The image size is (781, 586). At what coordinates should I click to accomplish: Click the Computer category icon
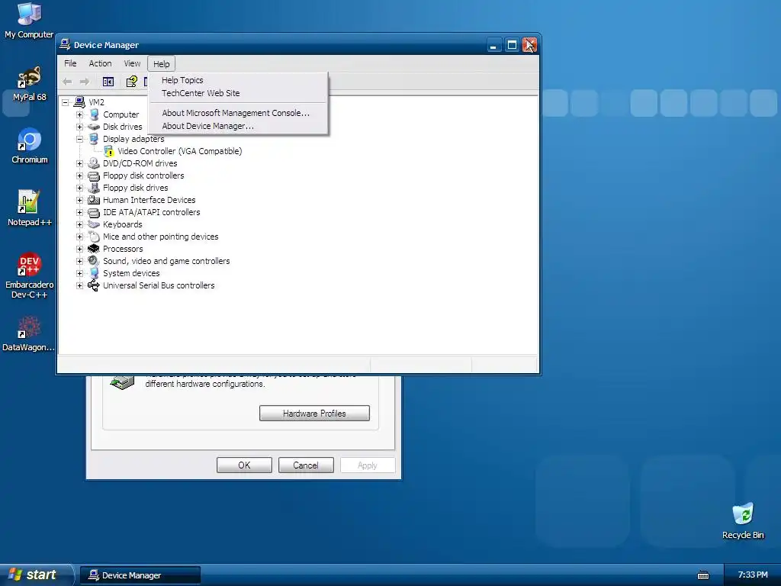pos(94,114)
